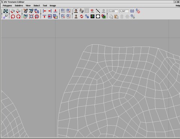This screenshot has height=139, width=180.
Task: Click the grayed Paste U values icon
Action: point(122,16)
